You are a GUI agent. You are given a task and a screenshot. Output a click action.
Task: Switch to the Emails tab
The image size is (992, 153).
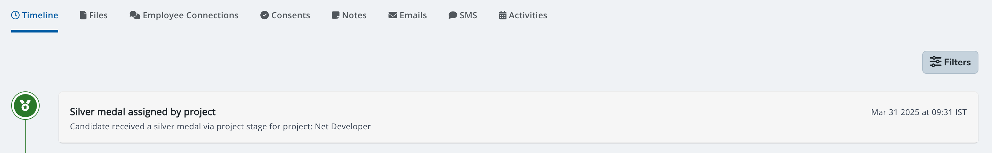tap(413, 16)
